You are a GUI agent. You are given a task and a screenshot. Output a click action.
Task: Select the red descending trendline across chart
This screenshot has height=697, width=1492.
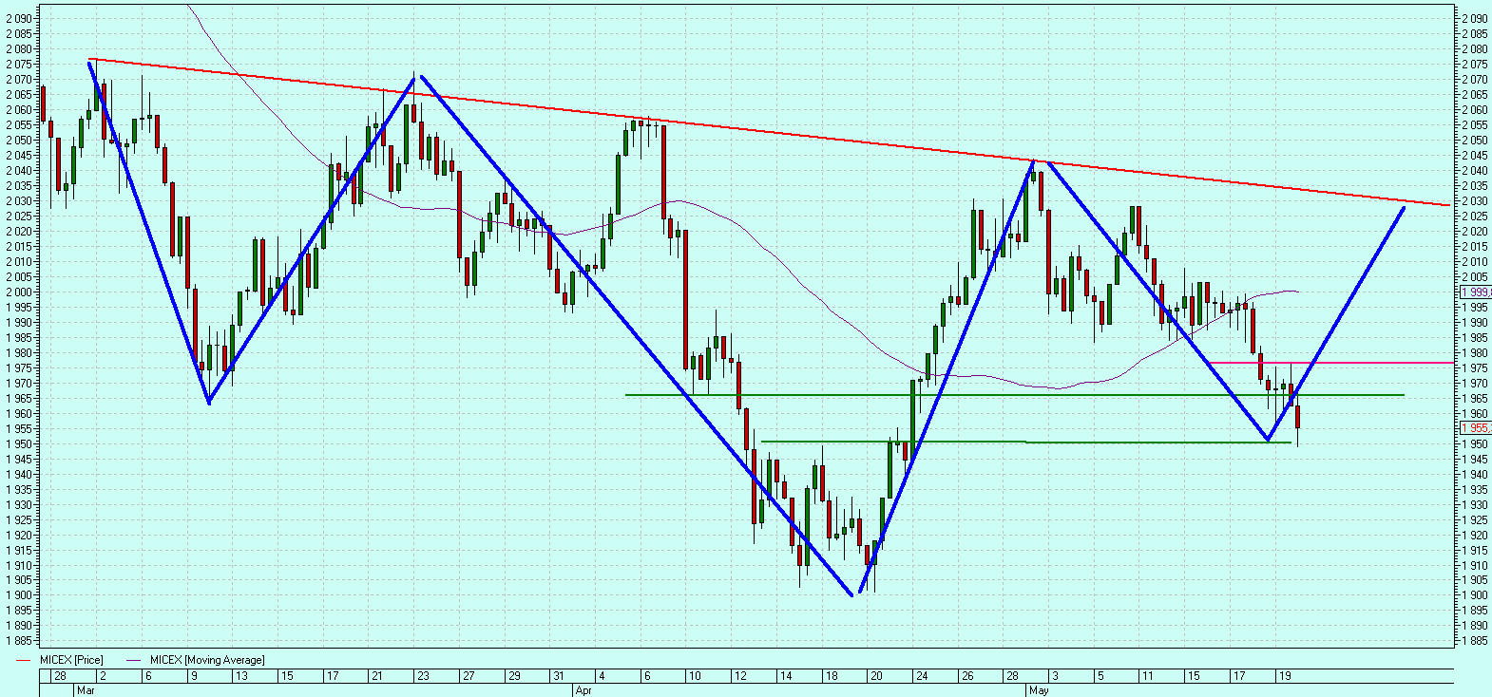770,132
